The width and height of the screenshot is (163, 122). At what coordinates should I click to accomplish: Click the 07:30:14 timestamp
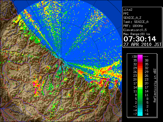(140, 39)
